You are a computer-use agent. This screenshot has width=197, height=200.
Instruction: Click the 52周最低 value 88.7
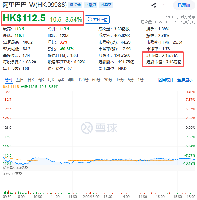[x=27, y=49]
